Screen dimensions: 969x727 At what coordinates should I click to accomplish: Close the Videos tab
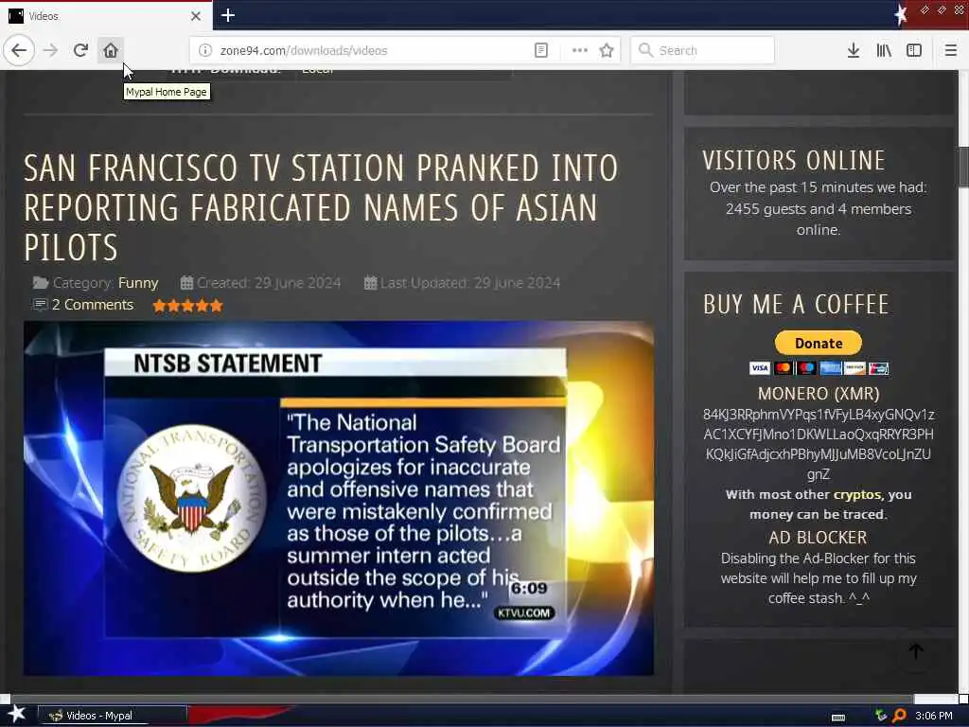[195, 16]
